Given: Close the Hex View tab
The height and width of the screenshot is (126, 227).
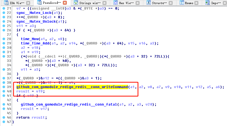Looking at the screenshot, I should pyautogui.click(x=138, y=3).
